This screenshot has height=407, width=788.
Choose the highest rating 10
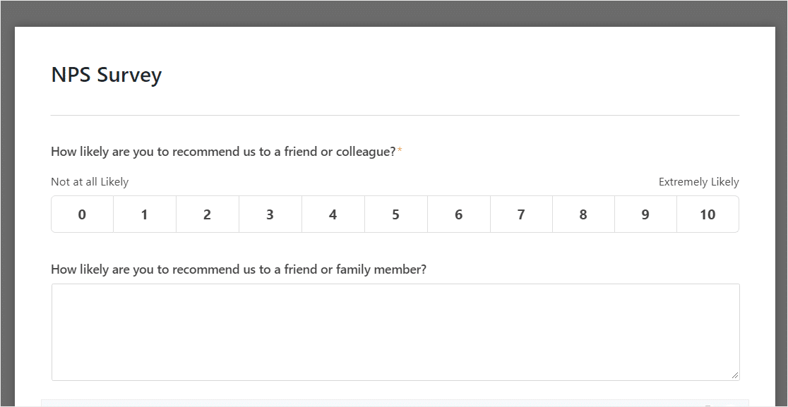pyautogui.click(x=708, y=214)
